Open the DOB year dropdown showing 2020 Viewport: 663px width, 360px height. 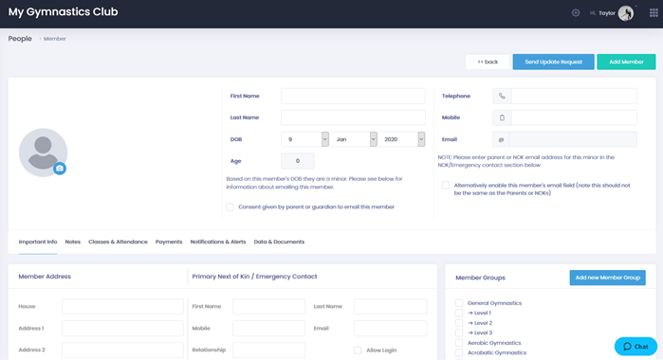click(x=401, y=139)
